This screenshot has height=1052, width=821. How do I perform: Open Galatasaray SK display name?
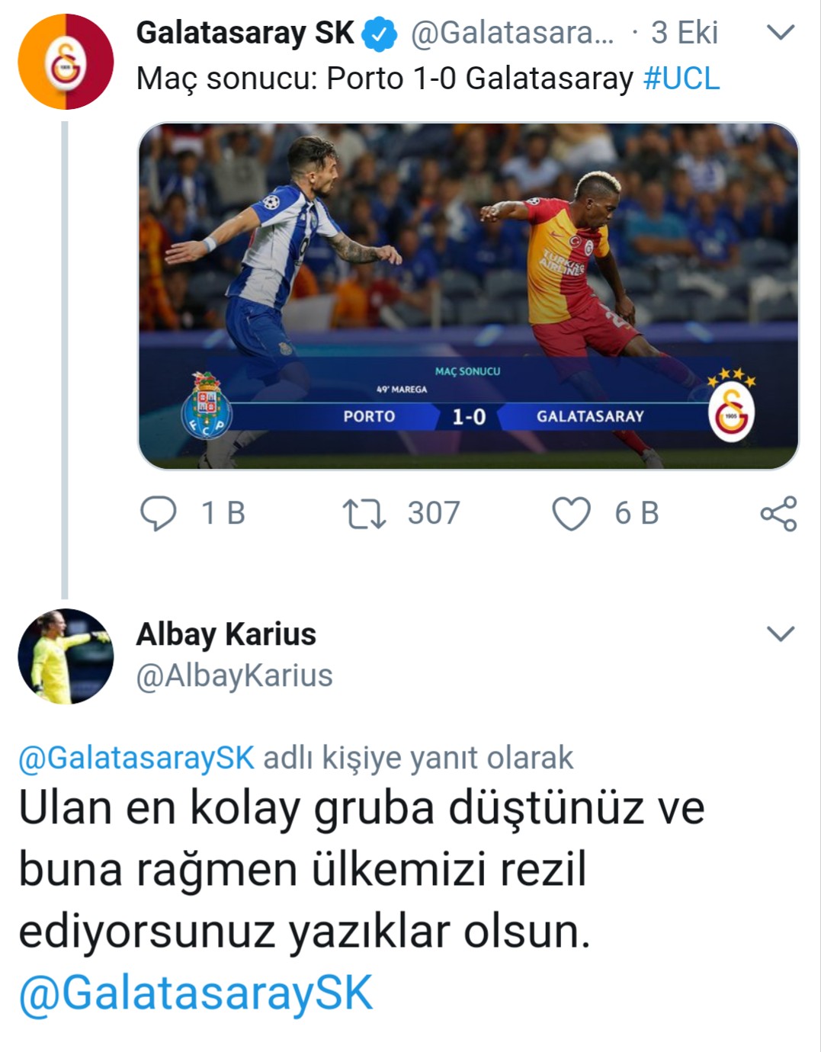[245, 34]
